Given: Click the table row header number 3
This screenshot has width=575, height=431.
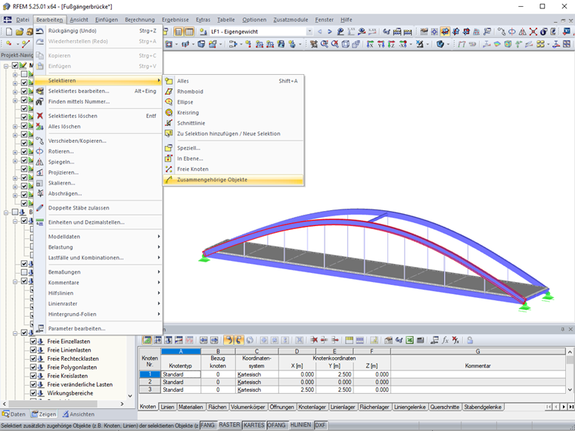Looking at the screenshot, I should 150,389.
